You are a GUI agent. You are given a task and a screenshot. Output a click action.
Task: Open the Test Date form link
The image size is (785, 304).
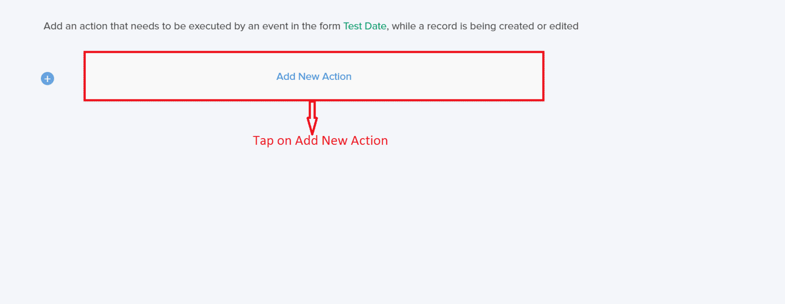365,26
